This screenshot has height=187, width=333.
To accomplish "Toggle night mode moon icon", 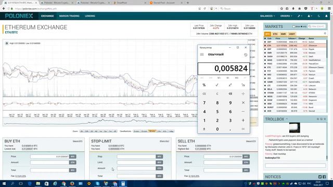I will coord(319,16).
